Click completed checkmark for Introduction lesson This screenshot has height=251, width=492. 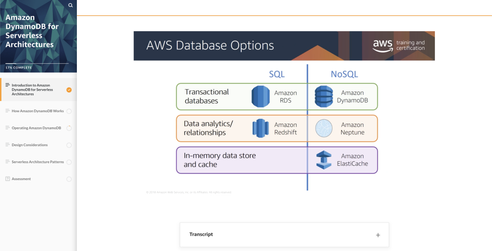click(x=69, y=90)
